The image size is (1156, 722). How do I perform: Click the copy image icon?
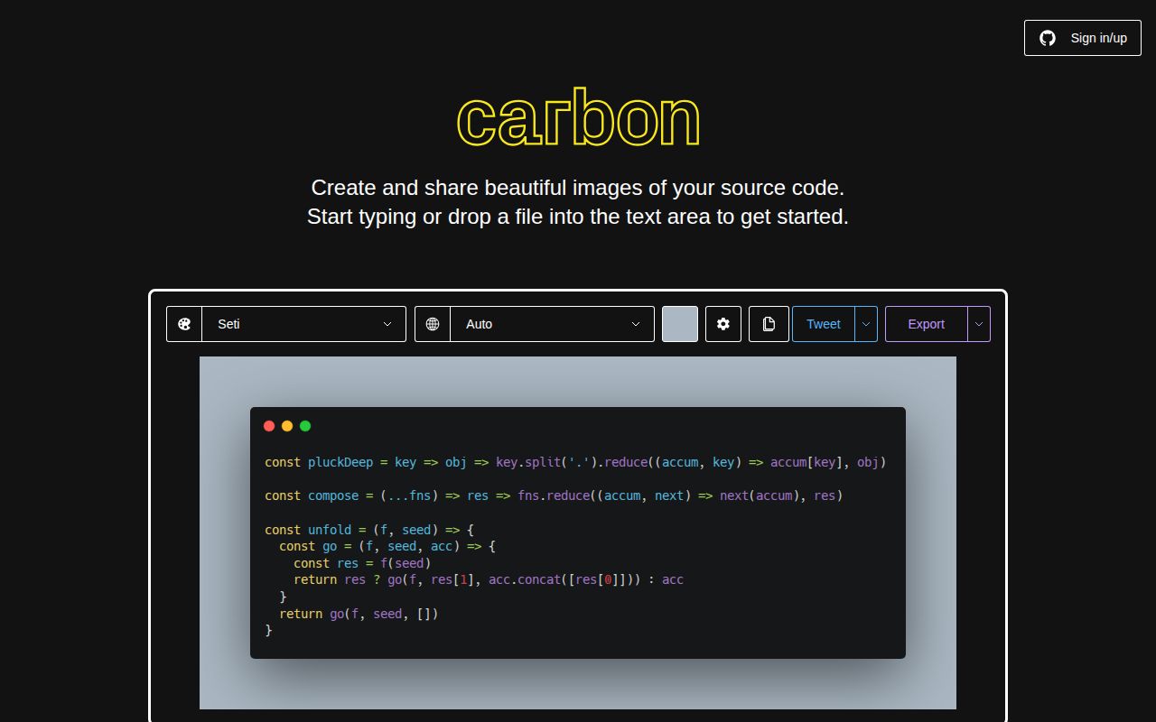pos(769,323)
